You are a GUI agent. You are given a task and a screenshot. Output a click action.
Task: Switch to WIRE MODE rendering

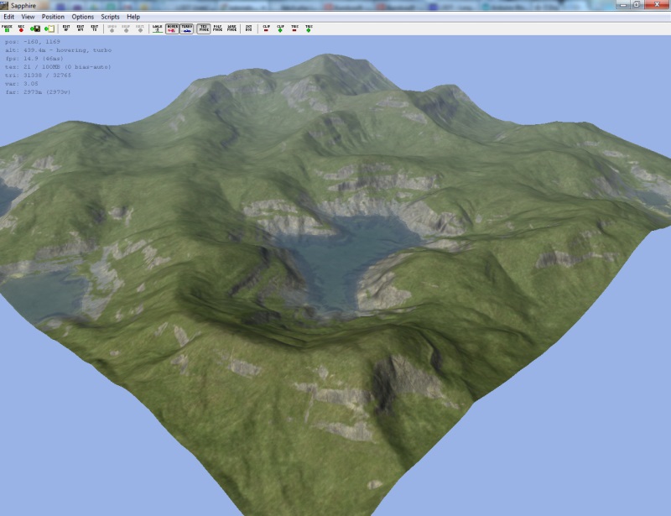[x=231, y=28]
